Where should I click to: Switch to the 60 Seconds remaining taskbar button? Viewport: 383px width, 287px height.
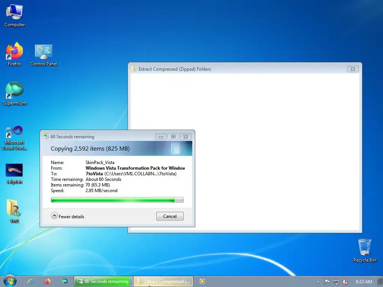104,281
